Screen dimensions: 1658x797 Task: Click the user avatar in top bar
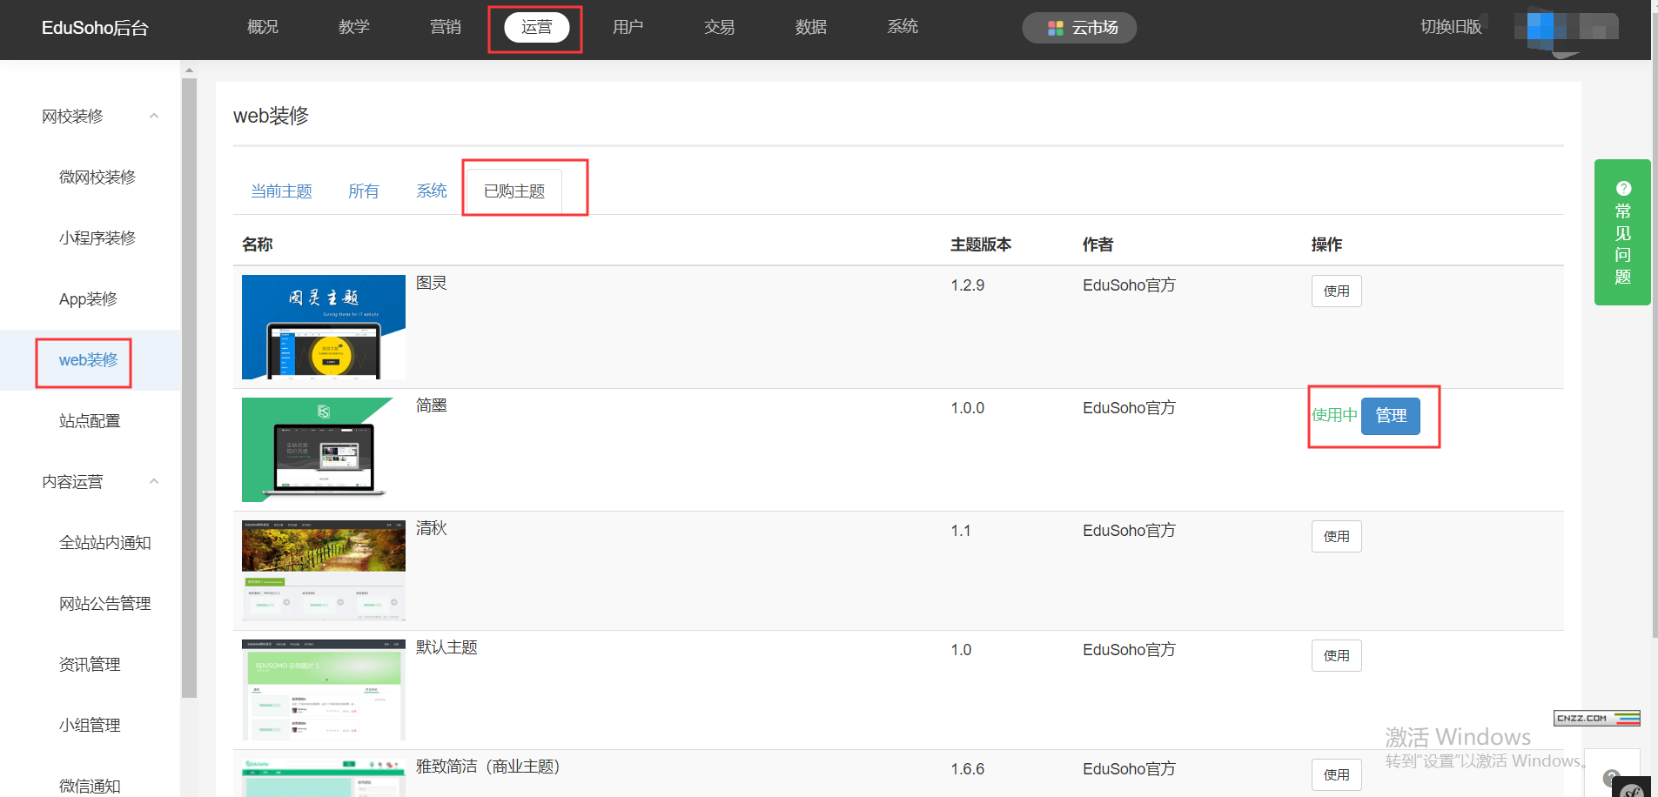1565,28
